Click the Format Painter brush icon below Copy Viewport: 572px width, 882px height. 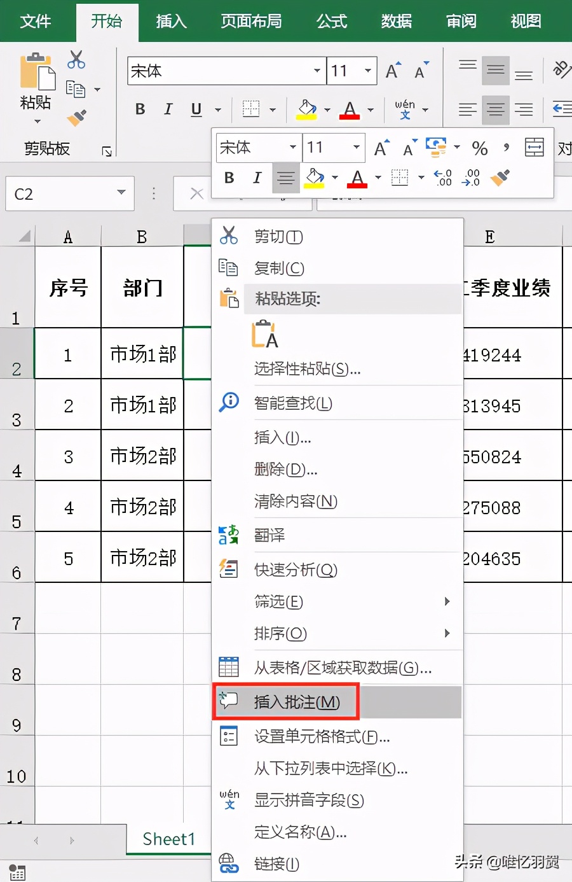[75, 118]
